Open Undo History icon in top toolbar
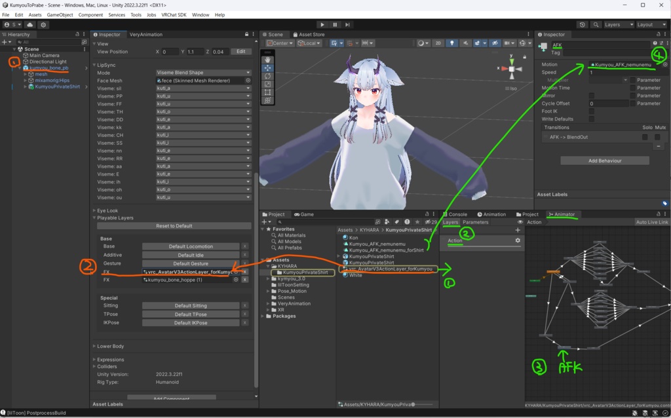Screen dimensions: 671x418 click(x=582, y=25)
